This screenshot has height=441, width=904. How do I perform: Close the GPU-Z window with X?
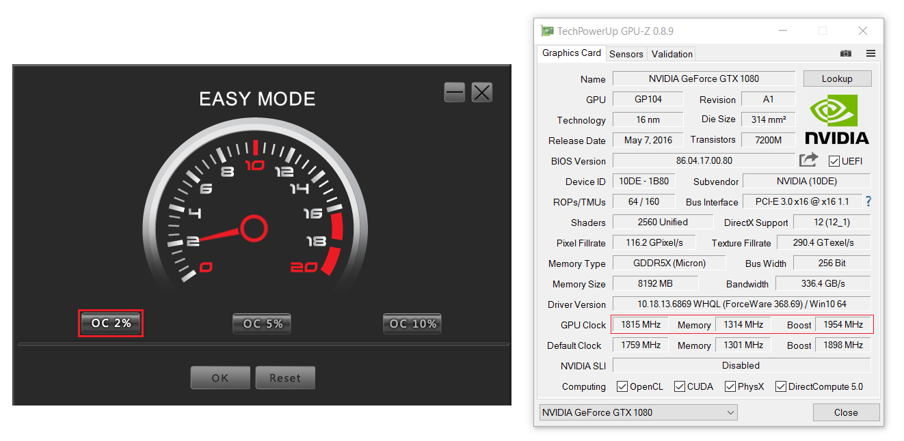click(x=863, y=31)
